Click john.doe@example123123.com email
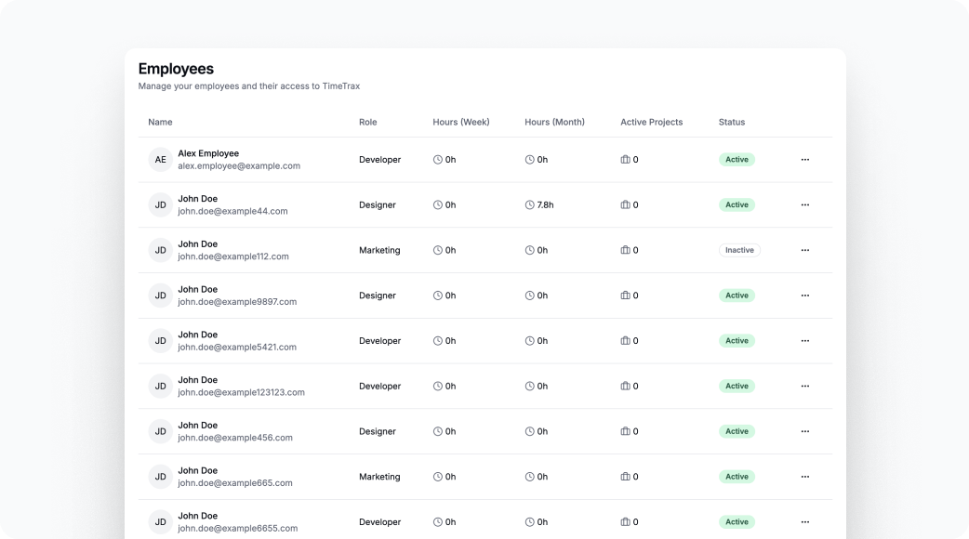The width and height of the screenshot is (969, 539). point(241,392)
